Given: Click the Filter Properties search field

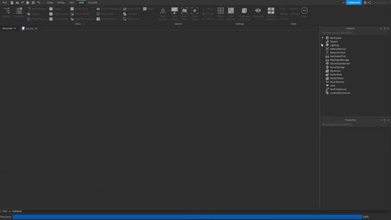Looking at the screenshot, I should [x=354, y=125].
